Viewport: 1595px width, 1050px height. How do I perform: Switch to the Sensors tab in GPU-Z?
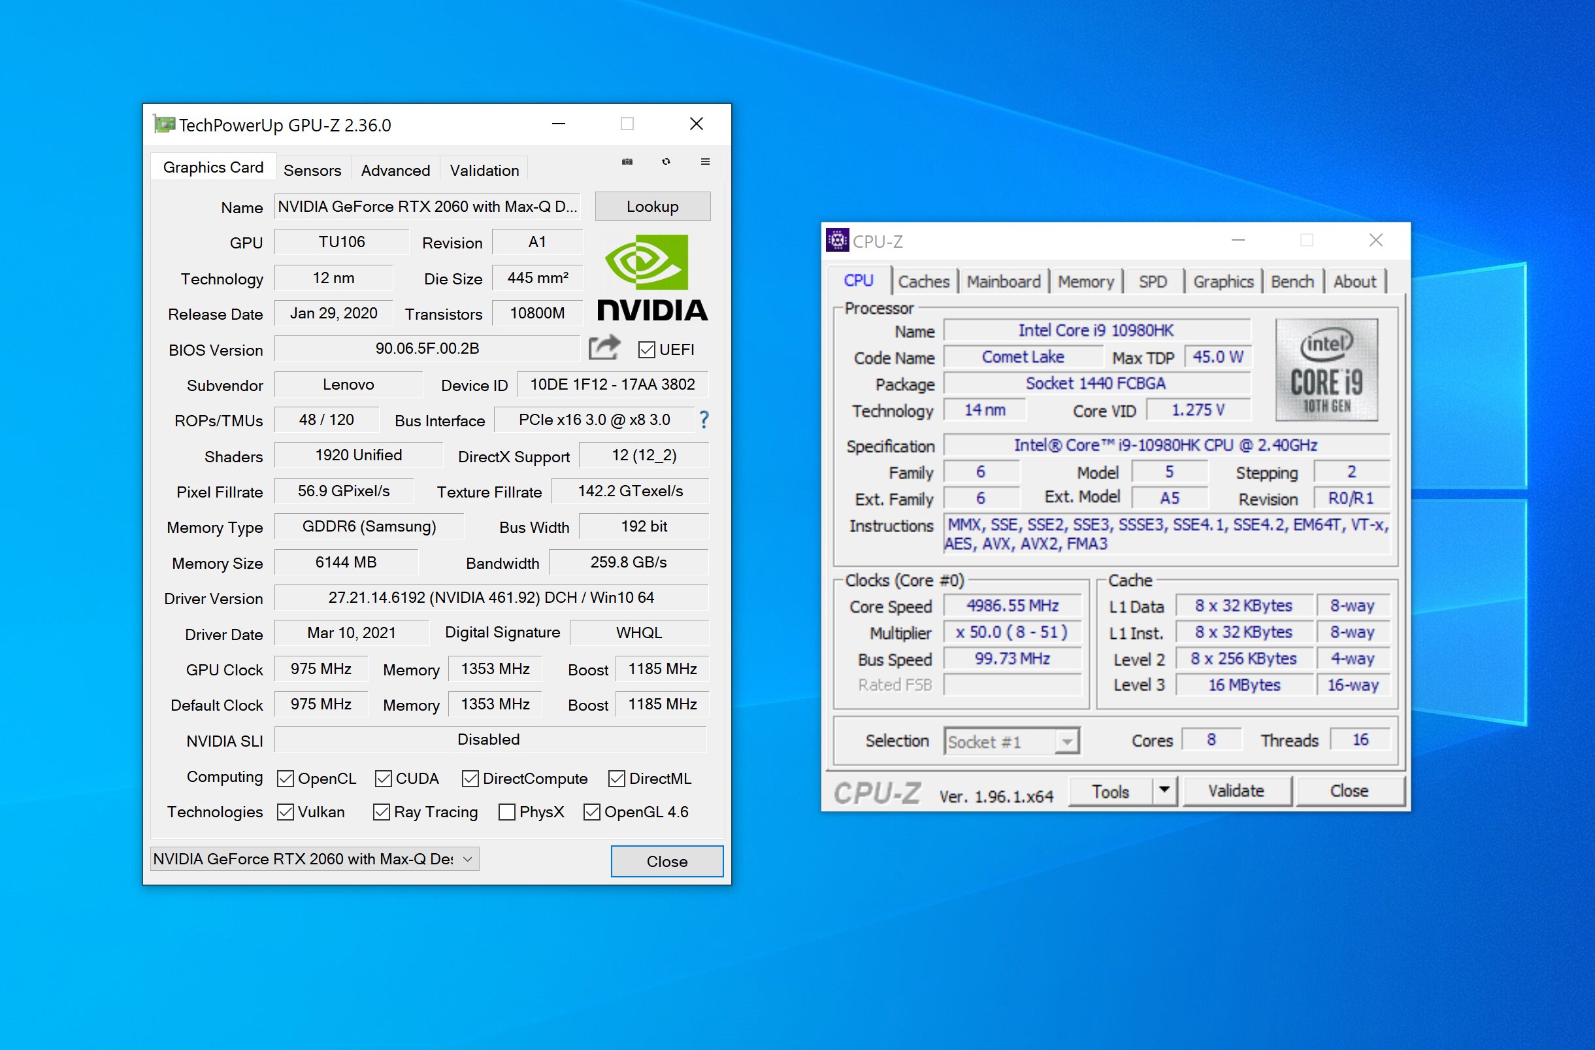tap(312, 170)
